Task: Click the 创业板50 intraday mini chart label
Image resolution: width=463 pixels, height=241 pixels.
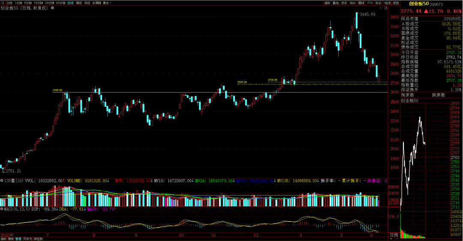Action: point(409,101)
